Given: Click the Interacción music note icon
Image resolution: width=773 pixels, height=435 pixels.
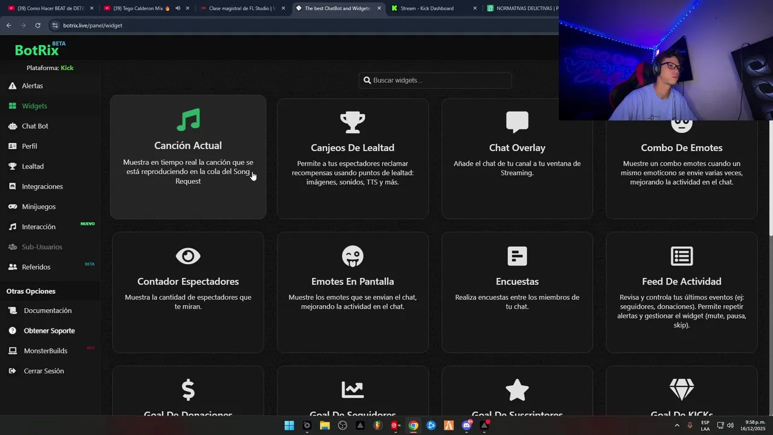Looking at the screenshot, I should point(12,227).
